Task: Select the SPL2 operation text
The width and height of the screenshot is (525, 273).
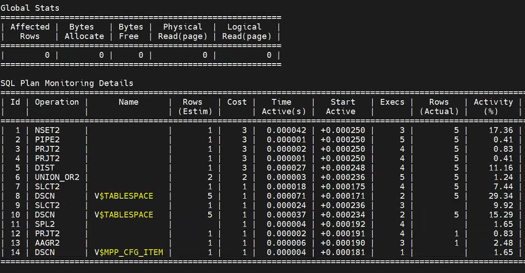Action: [45, 224]
